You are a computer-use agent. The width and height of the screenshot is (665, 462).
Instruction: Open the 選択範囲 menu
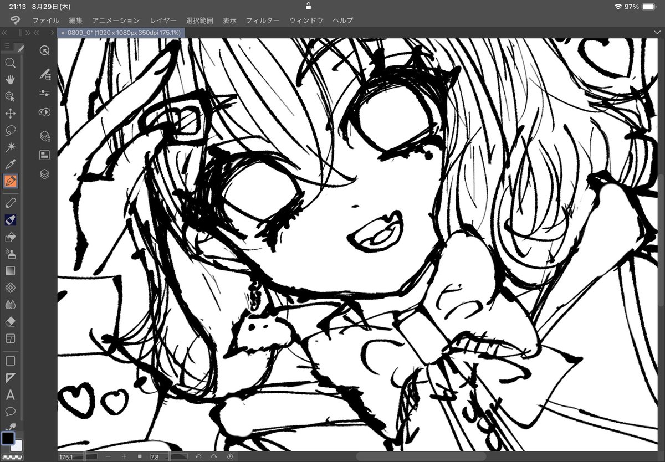click(199, 20)
